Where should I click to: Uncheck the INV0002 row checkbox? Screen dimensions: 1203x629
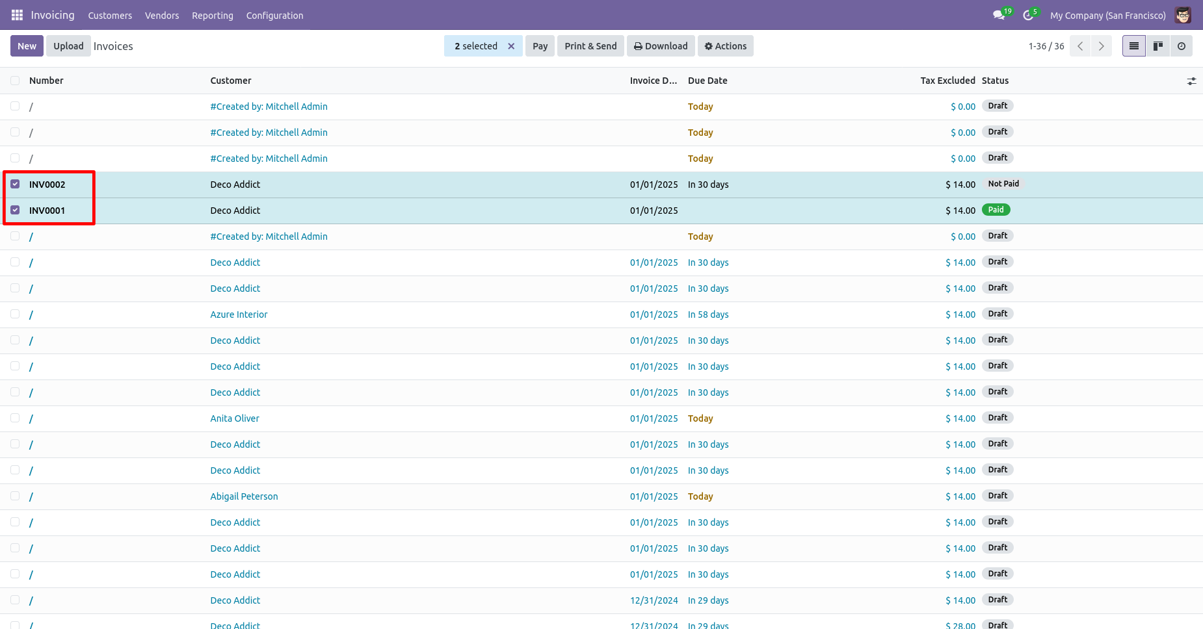pos(15,184)
